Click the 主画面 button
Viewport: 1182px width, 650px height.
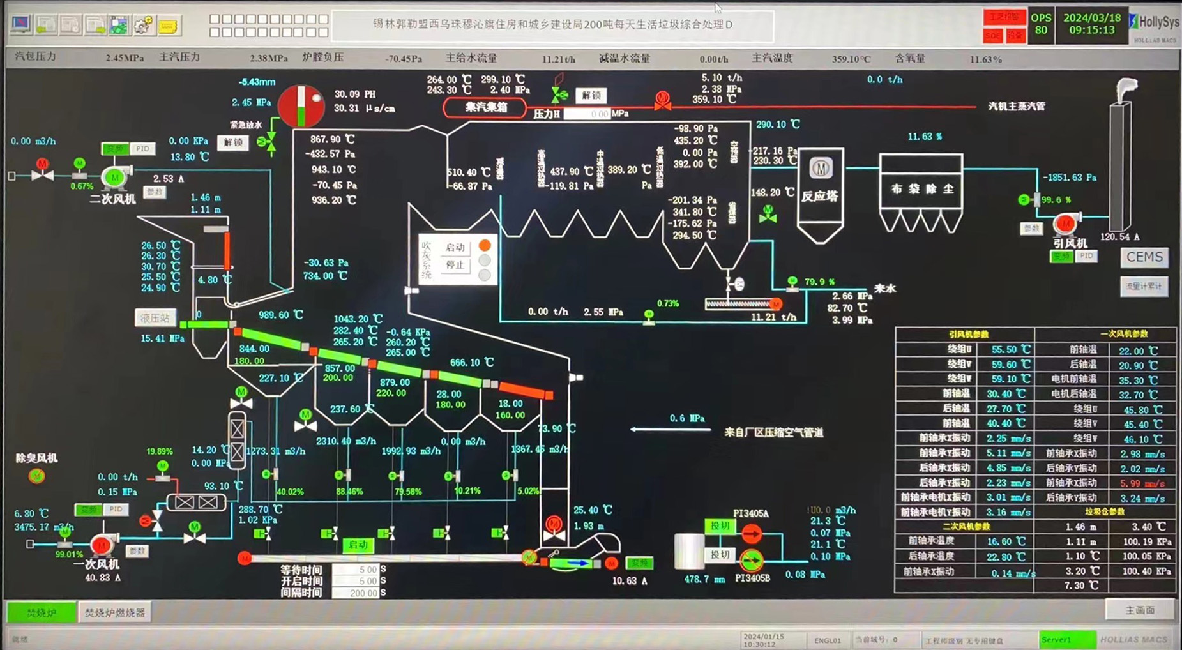tap(1139, 610)
